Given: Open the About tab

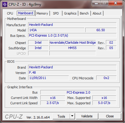Looking at the screenshot, I should coord(97,13).
